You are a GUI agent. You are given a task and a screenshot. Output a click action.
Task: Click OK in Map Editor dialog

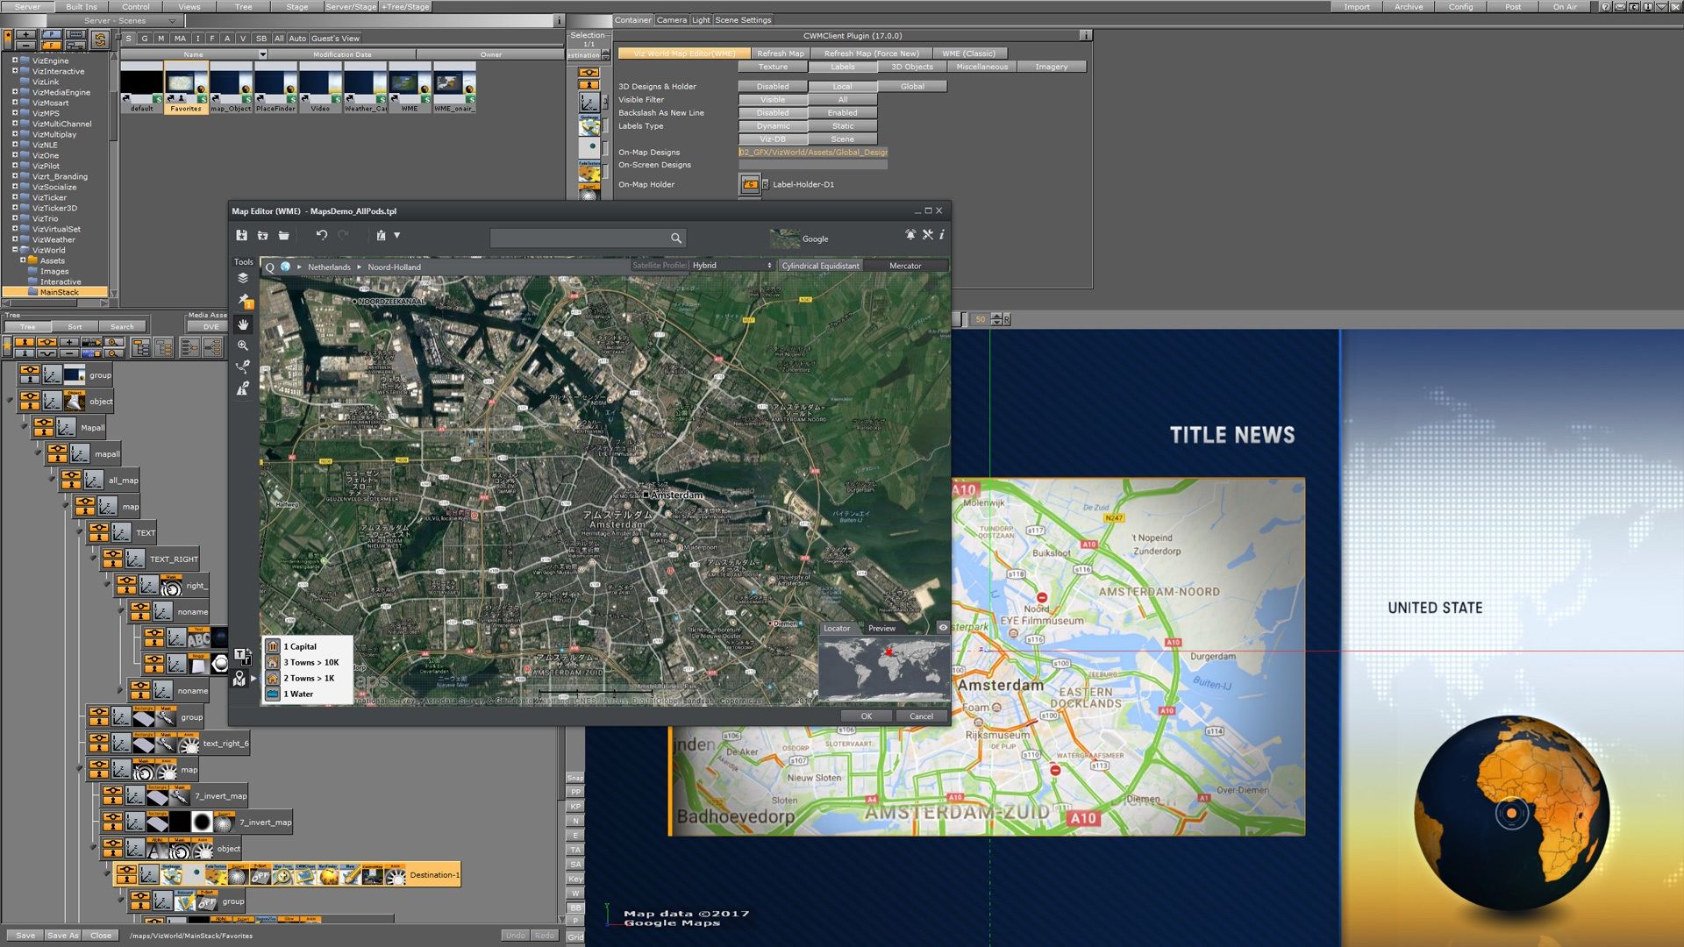(866, 716)
